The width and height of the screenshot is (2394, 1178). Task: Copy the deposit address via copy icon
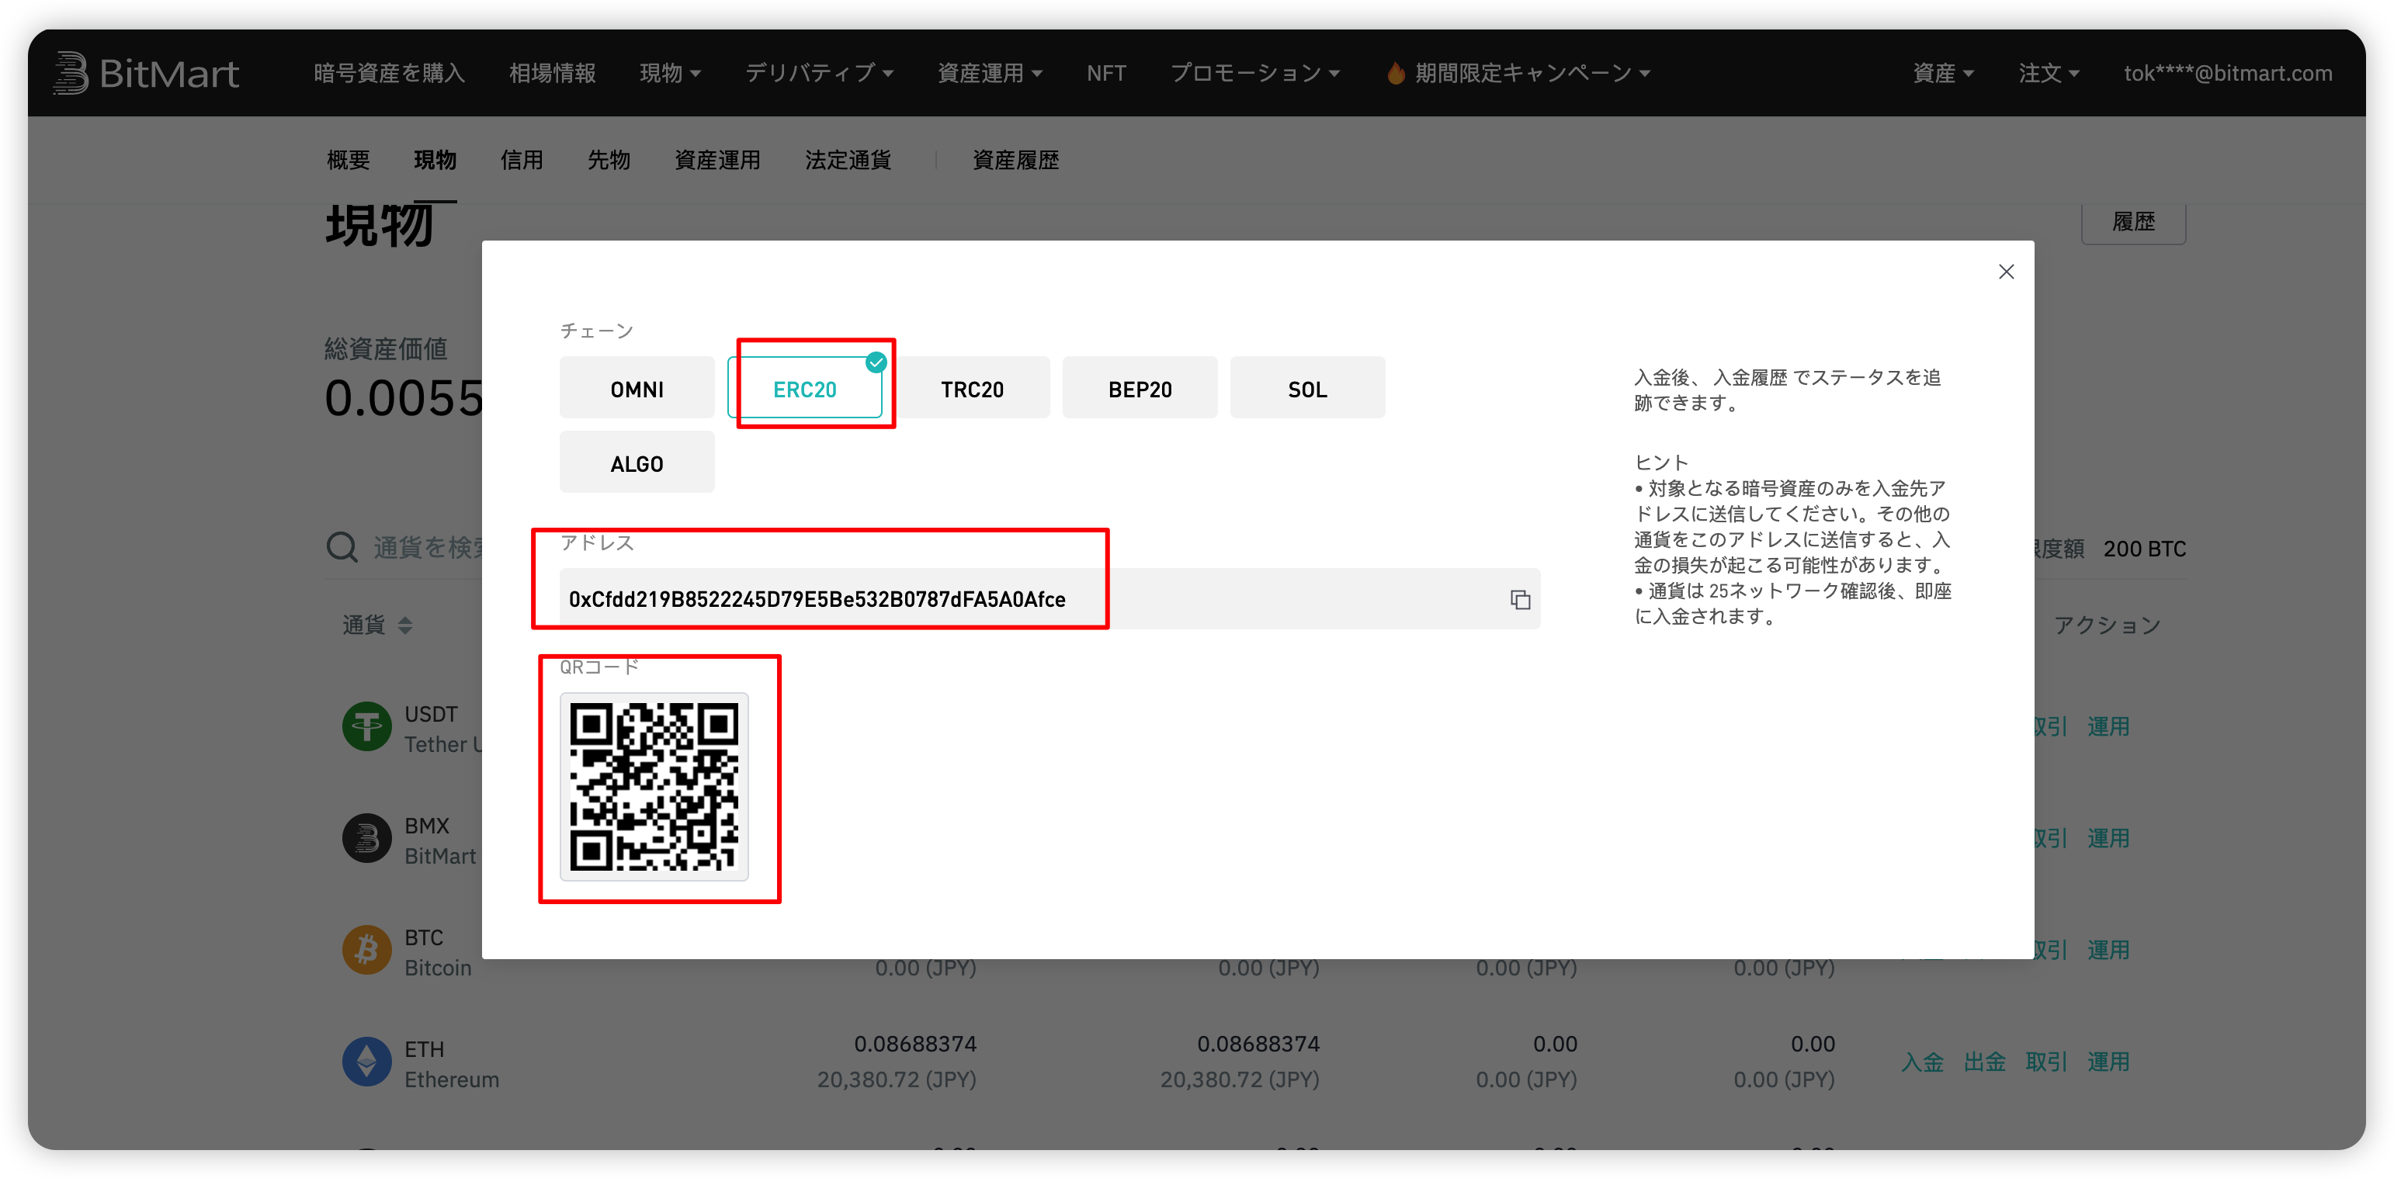pyautogui.click(x=1519, y=600)
